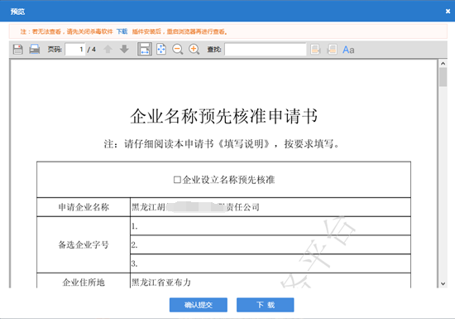
Task: Click the company name value cell
Action: (x=271, y=207)
